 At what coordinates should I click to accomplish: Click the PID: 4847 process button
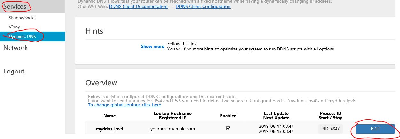click(331, 129)
